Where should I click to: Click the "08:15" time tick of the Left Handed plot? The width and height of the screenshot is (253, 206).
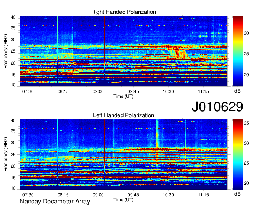tap(63, 195)
